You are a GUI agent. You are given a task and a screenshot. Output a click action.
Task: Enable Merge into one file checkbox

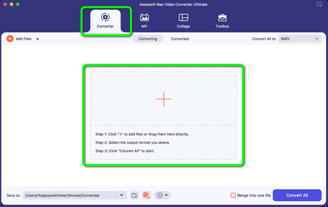(x=233, y=195)
